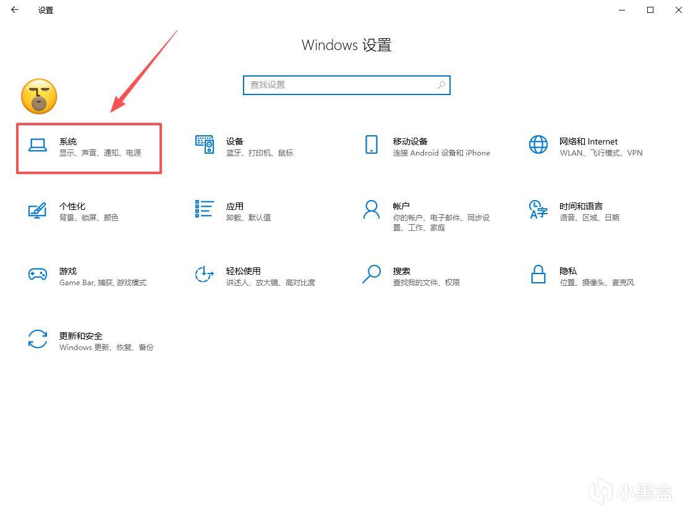Click the 设置 window title text
Viewport: 693px width, 518px height.
click(x=46, y=10)
